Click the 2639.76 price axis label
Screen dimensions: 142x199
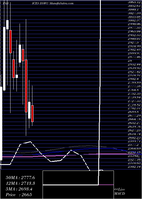pyautogui.click(x=134, y=127)
